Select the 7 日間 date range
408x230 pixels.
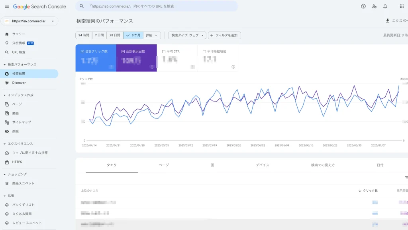click(99, 35)
